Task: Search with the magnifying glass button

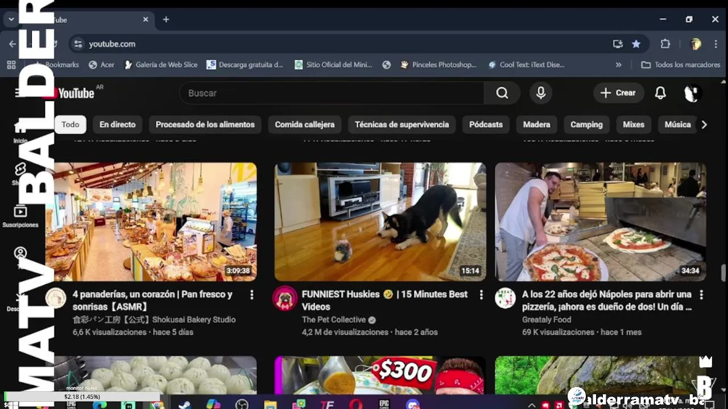Action: (x=502, y=93)
